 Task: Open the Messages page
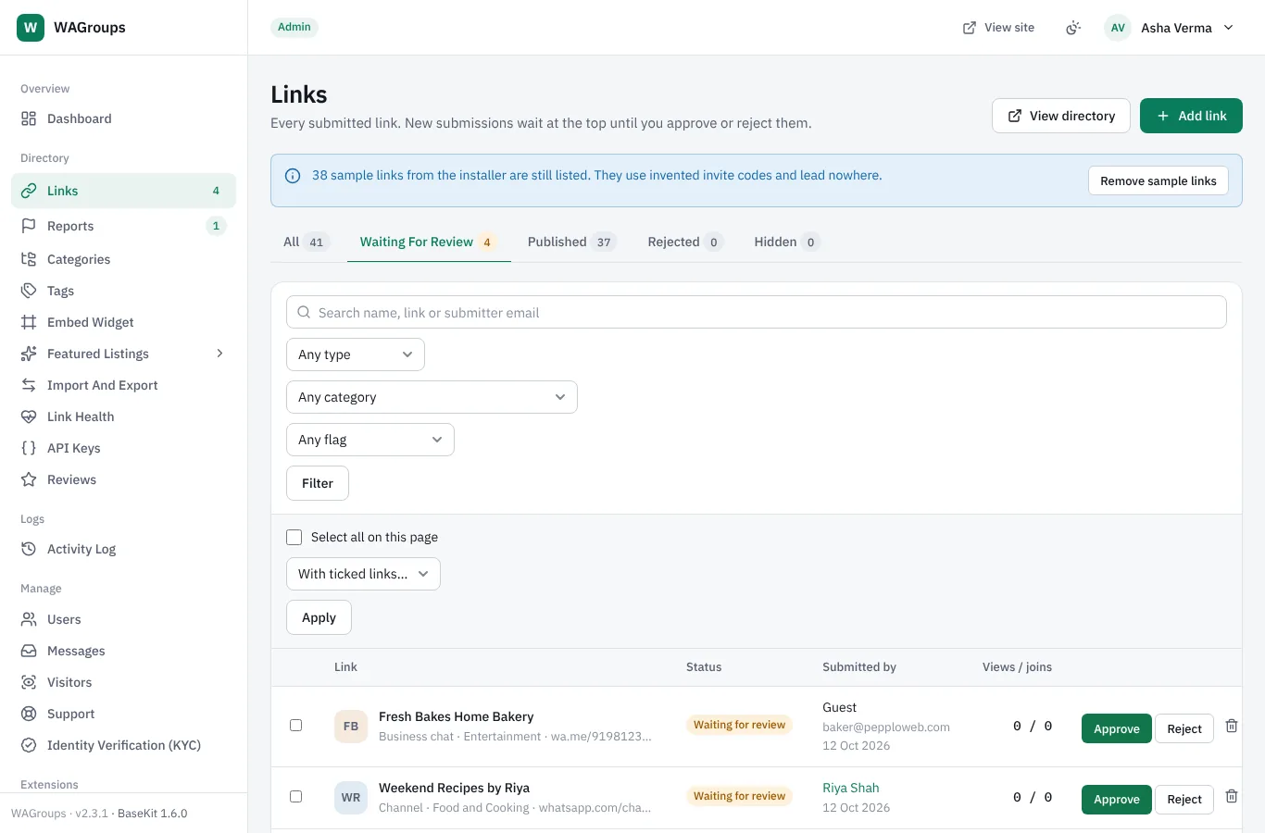[x=123, y=651]
